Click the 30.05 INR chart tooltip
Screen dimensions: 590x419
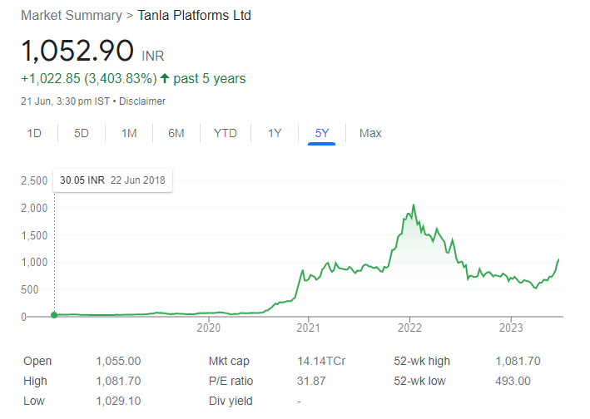[112, 180]
